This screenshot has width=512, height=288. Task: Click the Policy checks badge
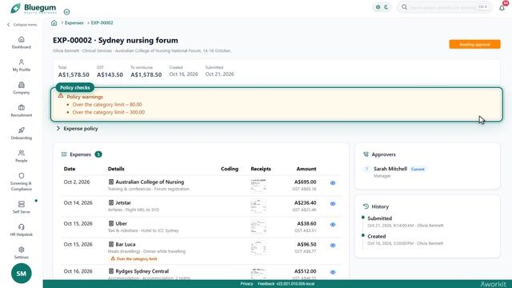(x=74, y=87)
